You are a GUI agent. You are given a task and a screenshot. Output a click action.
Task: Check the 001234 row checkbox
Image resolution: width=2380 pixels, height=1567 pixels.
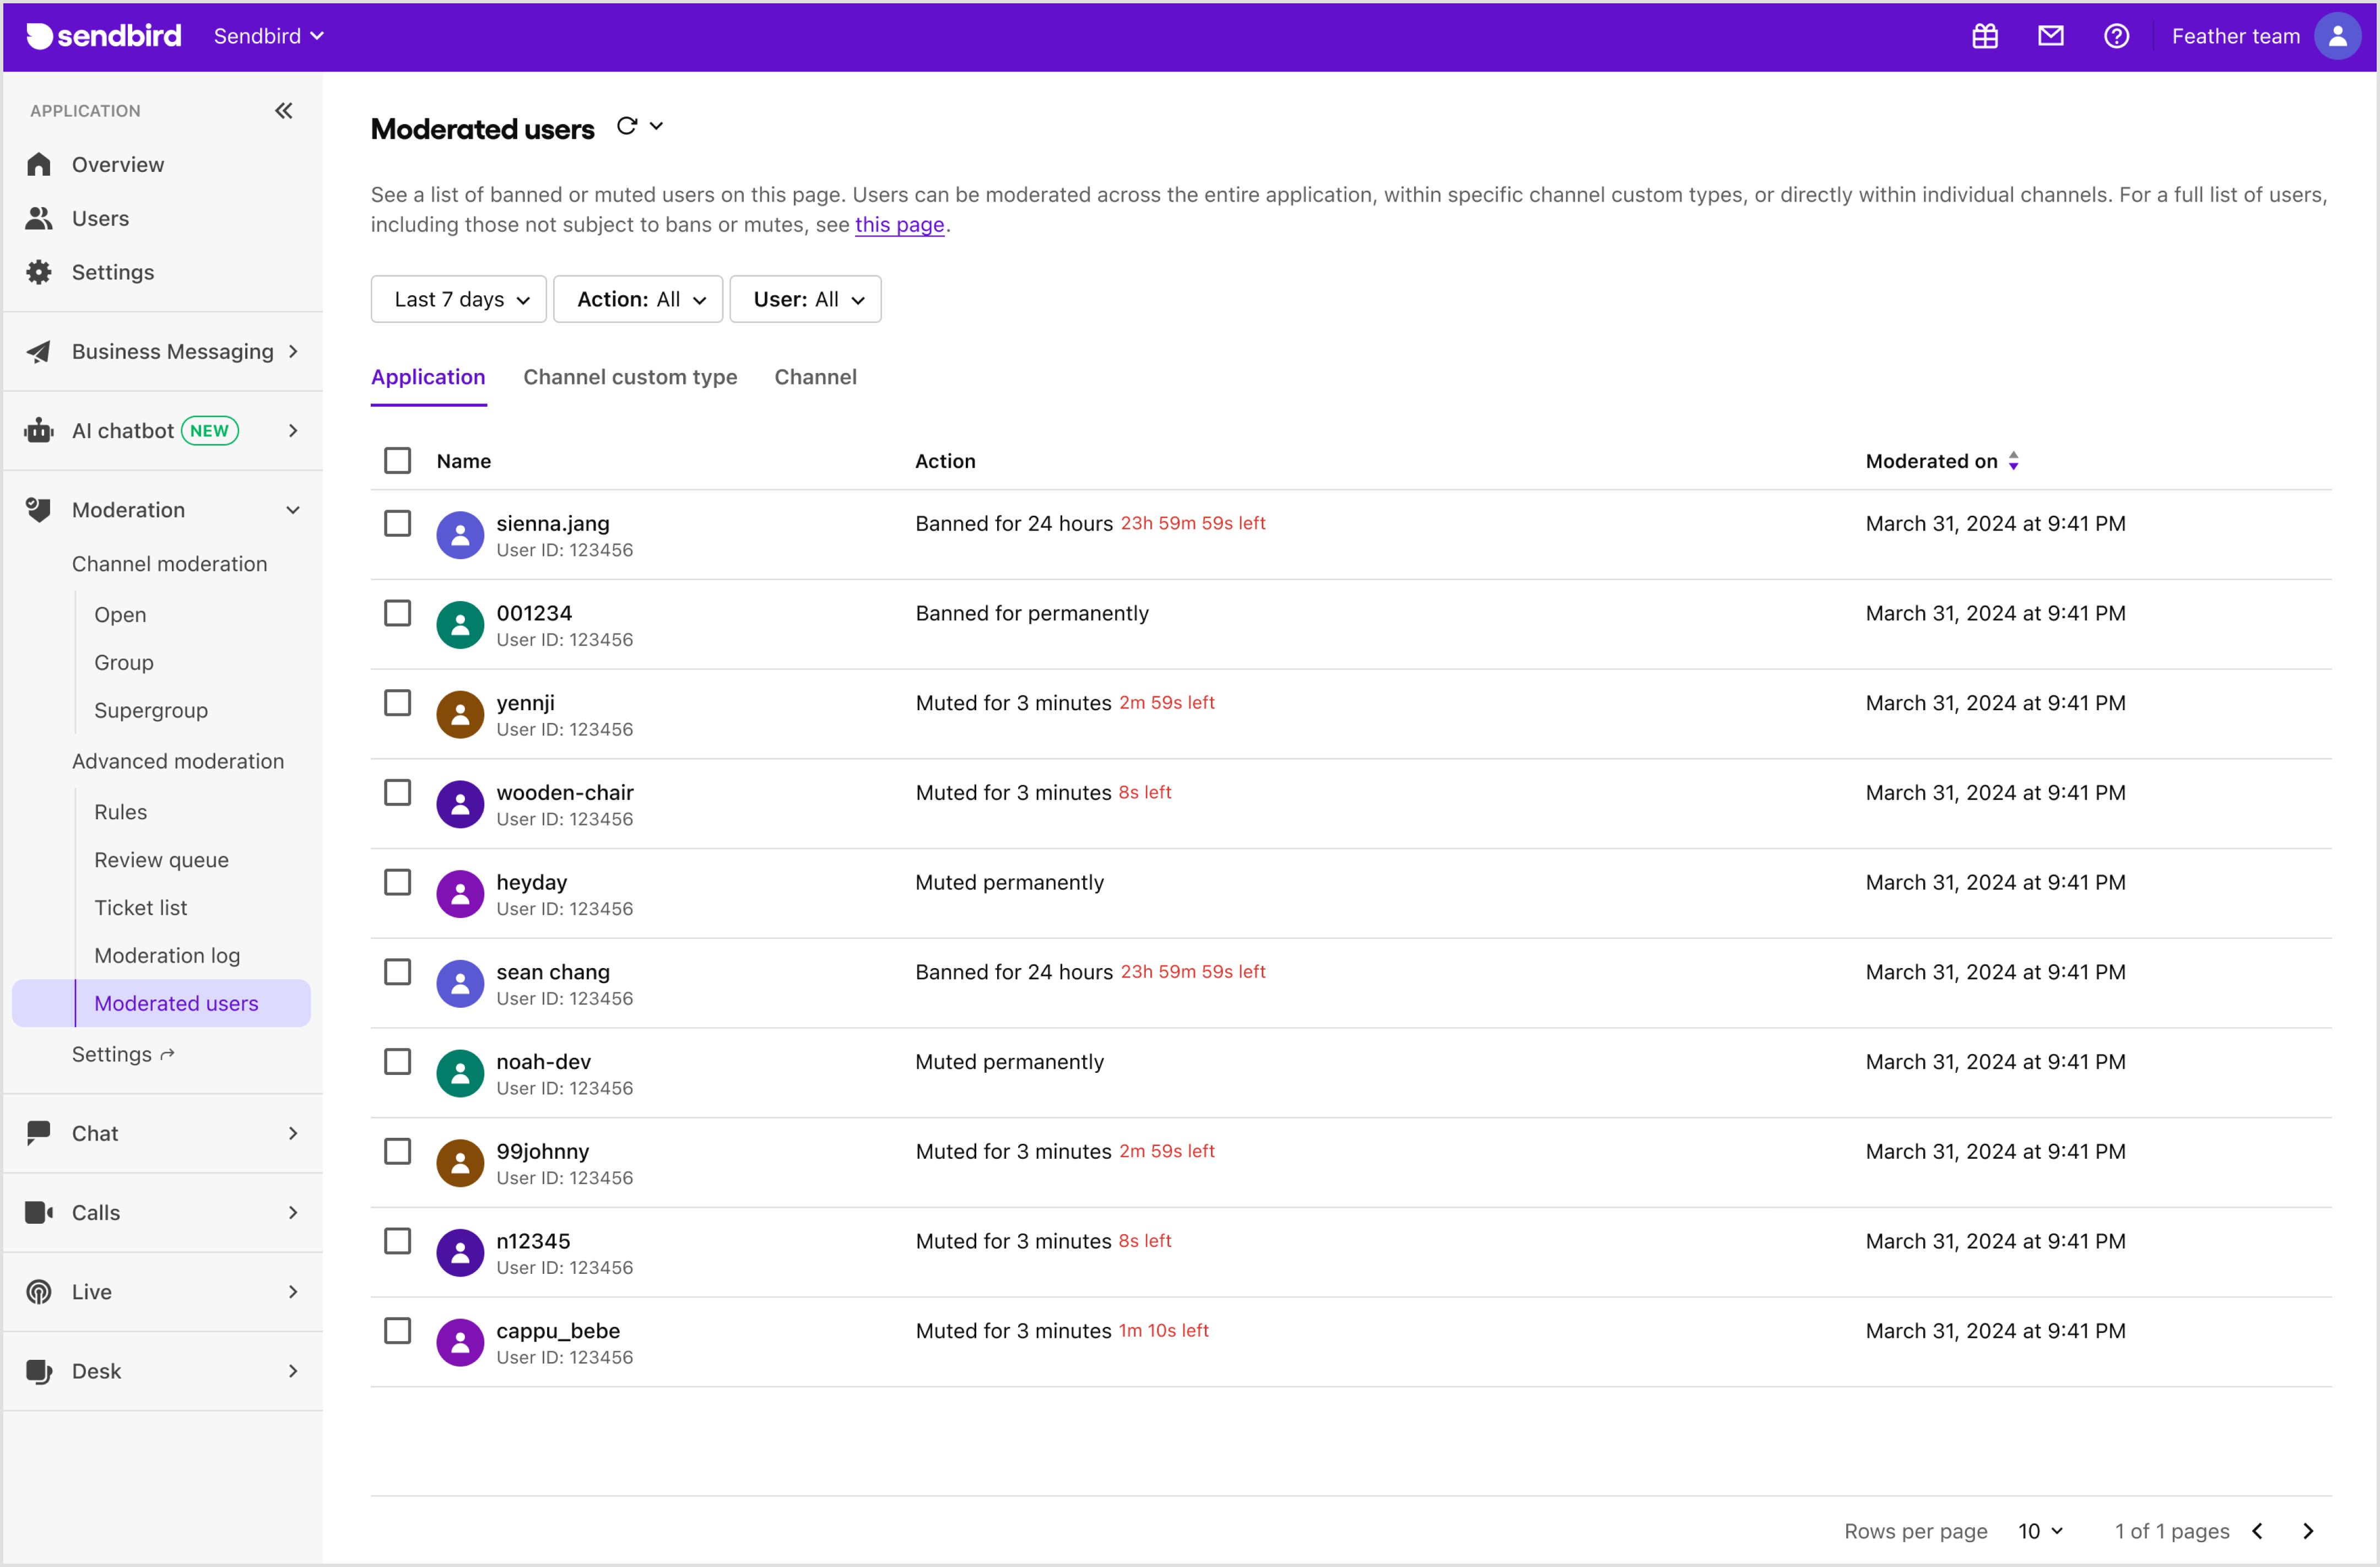point(398,613)
